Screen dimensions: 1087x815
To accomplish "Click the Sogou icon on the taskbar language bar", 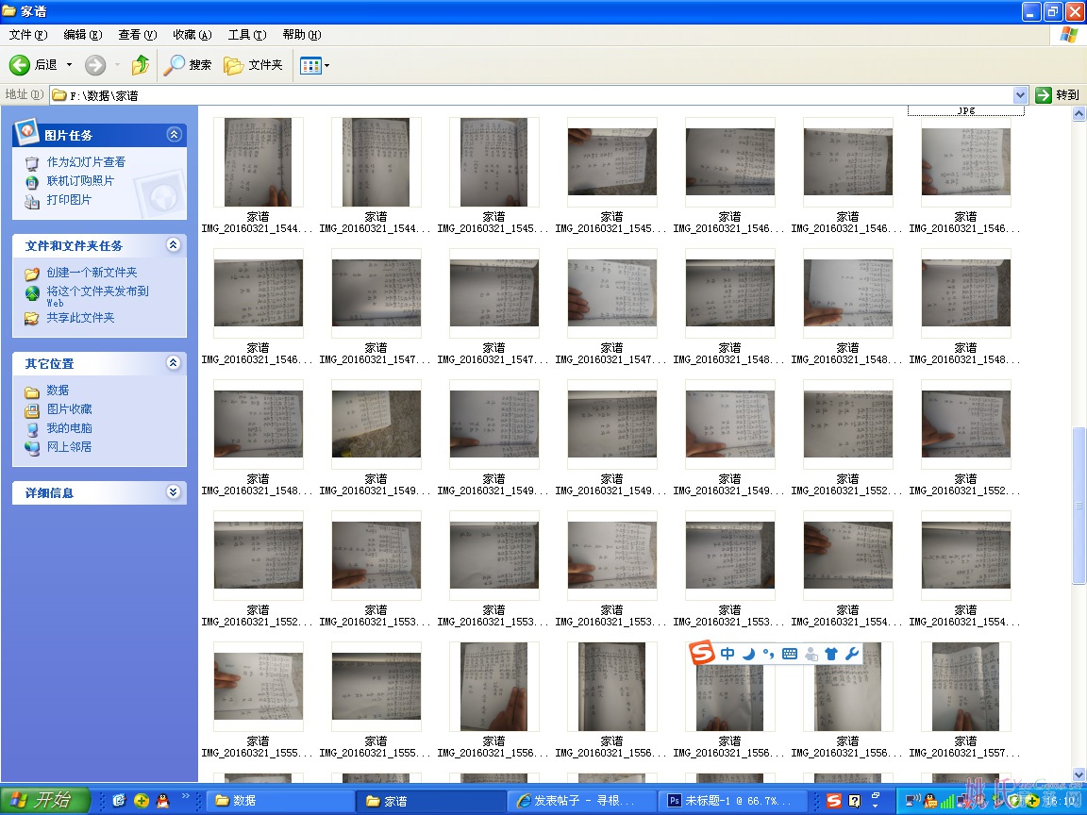I will pos(834,801).
